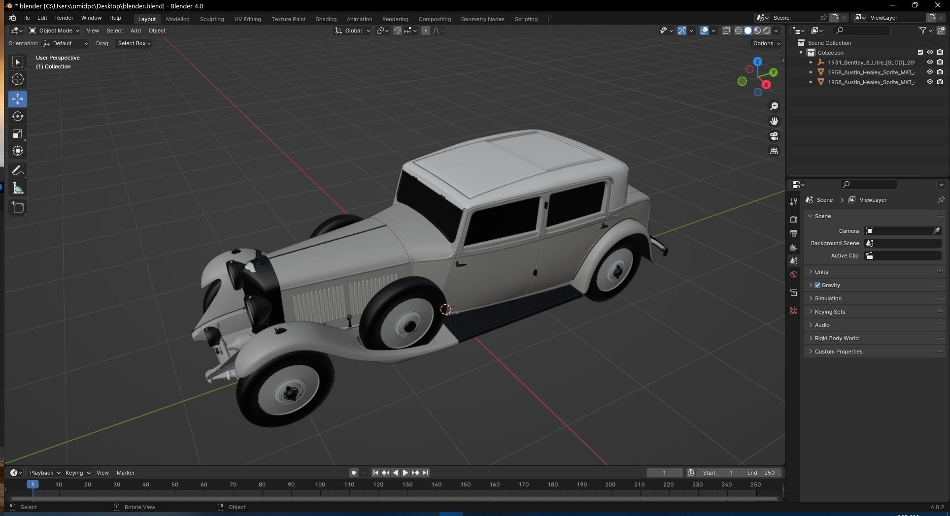Open the Texture properties tab

(794, 310)
